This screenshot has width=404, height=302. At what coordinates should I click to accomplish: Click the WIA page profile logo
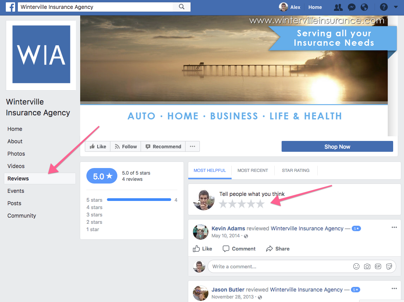coord(41,54)
